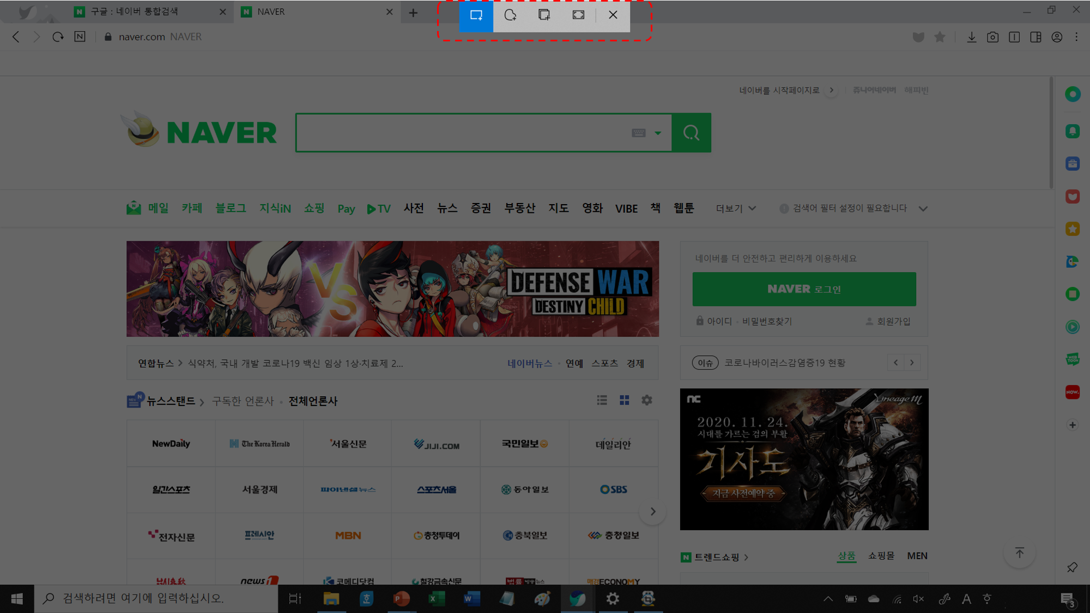Toggle the sidebar pin icon

(1072, 567)
